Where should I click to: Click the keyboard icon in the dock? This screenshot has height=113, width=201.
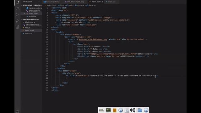pos(101,110)
